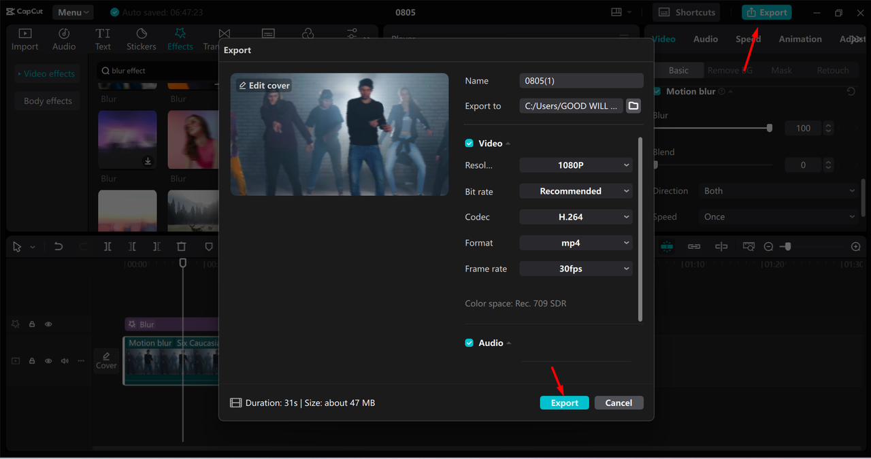Uncheck the Audio export checkbox
The image size is (871, 459).
pos(469,343)
